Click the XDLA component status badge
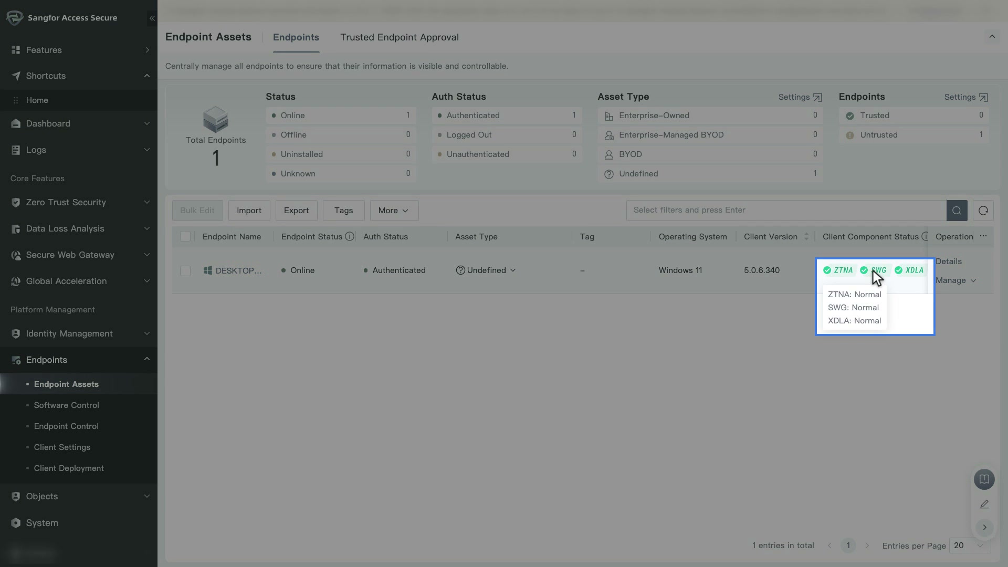Viewport: 1008px width, 567px height. click(910, 270)
